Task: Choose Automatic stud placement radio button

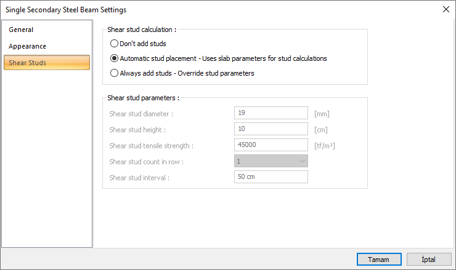Action: tap(114, 58)
